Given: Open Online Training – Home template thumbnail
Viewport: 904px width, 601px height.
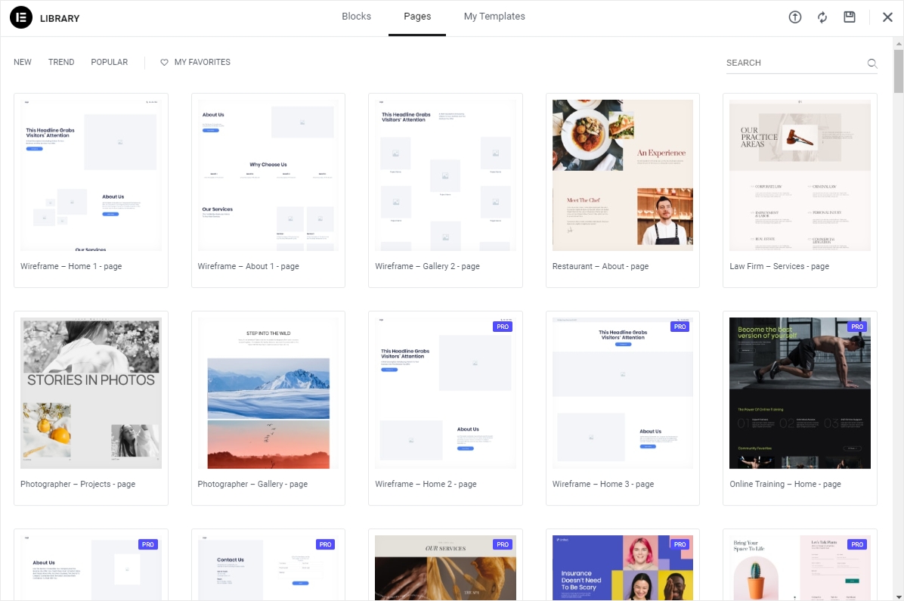Looking at the screenshot, I should (800, 393).
